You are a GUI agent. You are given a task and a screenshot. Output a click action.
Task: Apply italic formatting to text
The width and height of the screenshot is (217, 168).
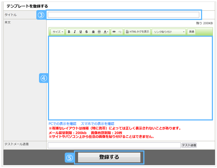75,32
